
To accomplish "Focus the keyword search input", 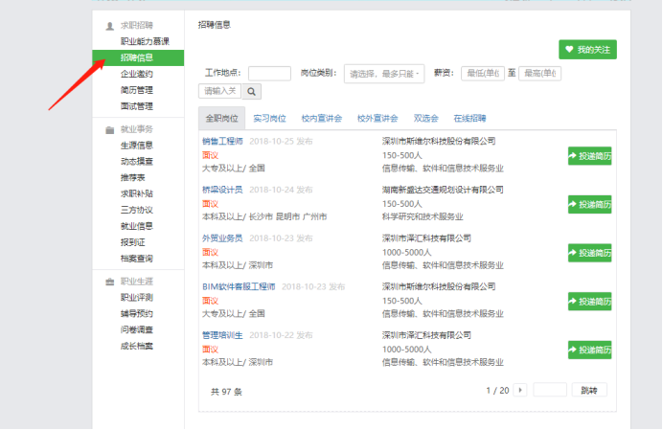I will coord(219,91).
